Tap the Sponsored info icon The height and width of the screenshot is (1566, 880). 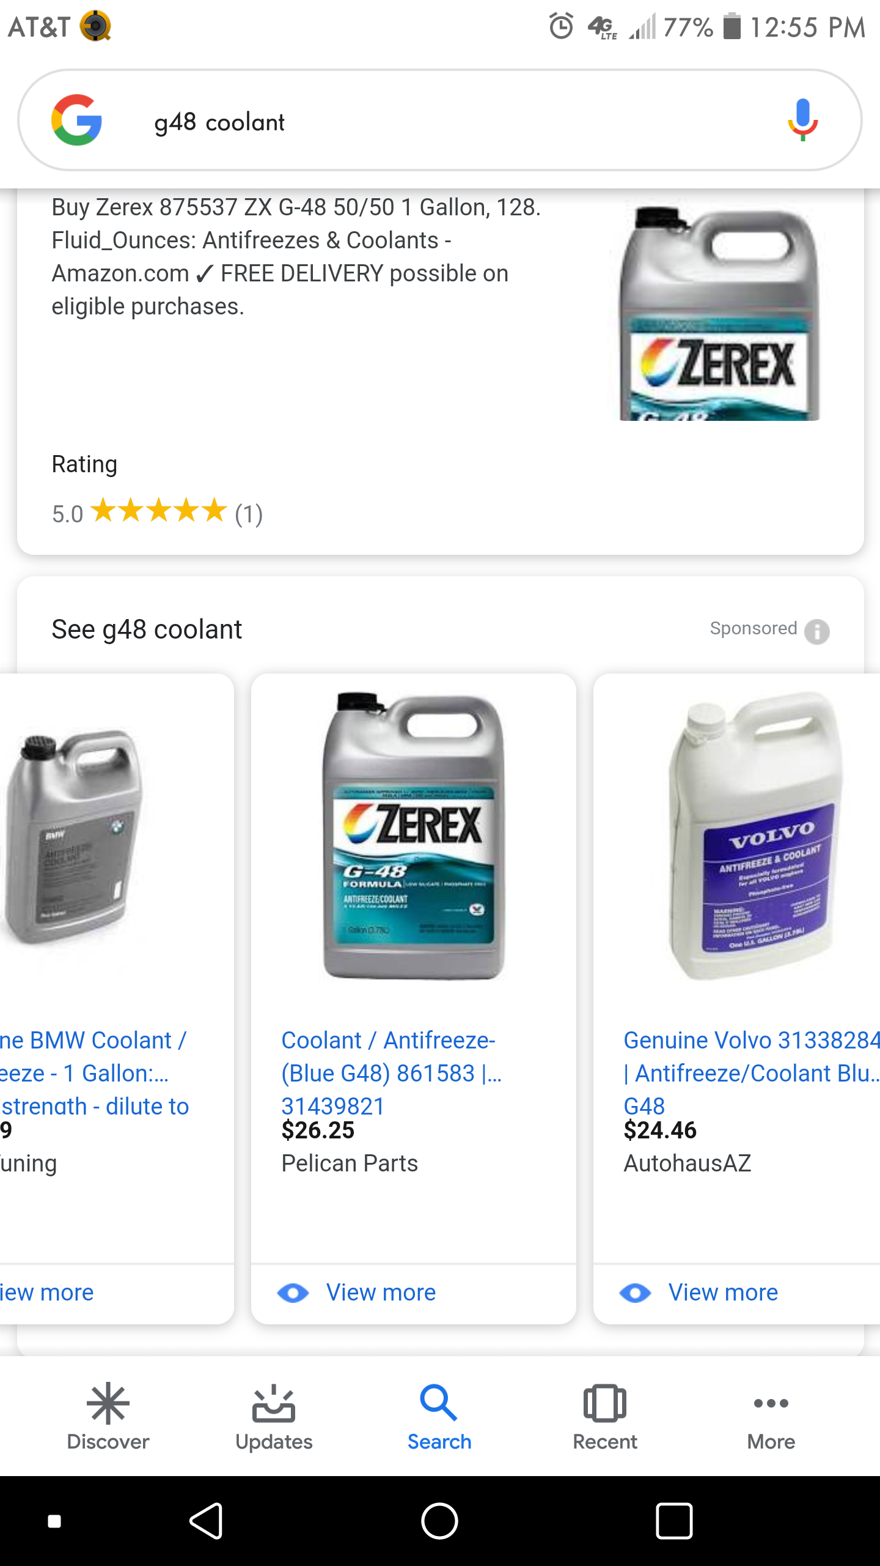pos(817,631)
